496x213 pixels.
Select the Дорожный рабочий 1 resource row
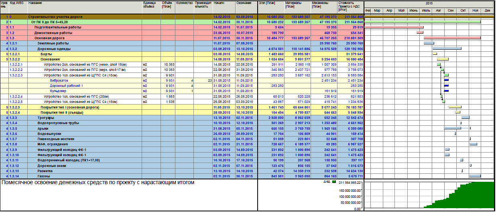click(x=182, y=86)
